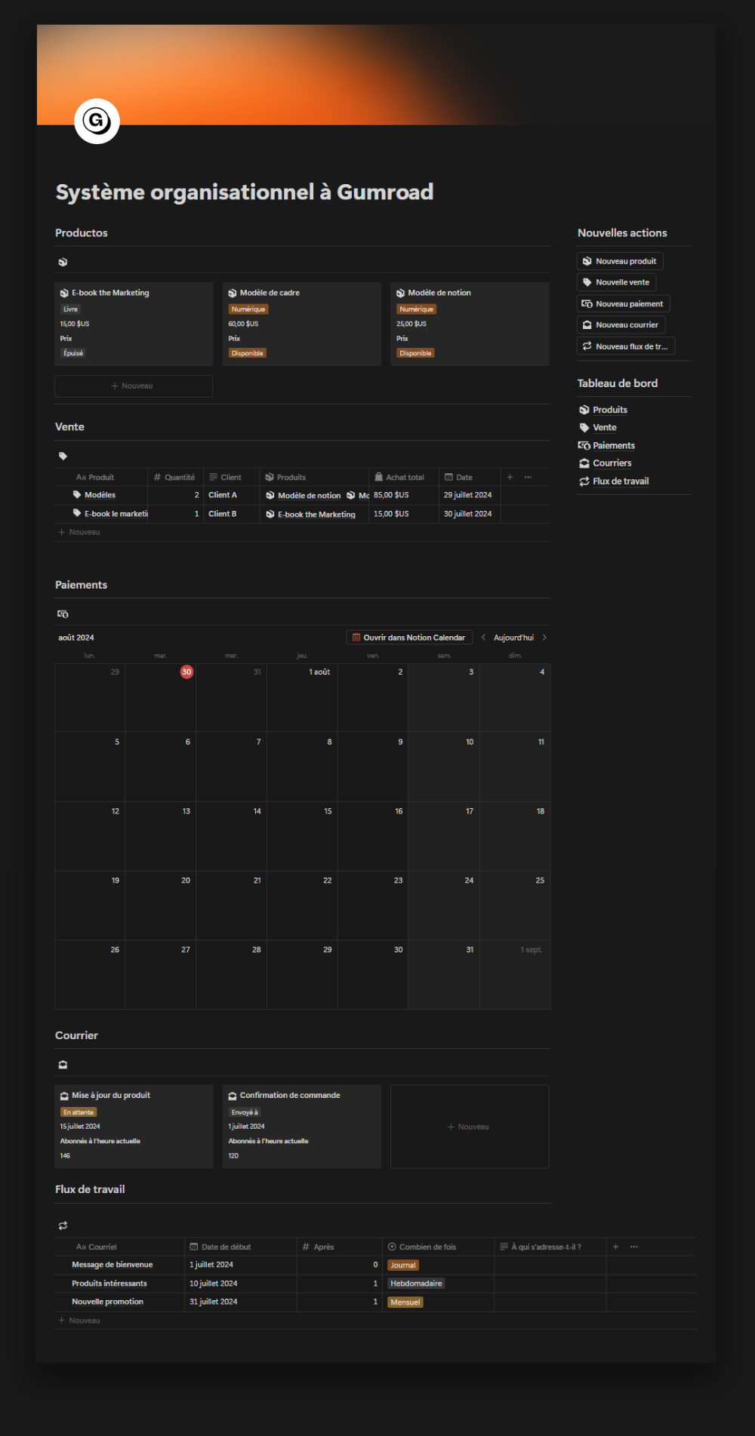Click the Disponible tag on Modèle de cadre card
Image resolution: width=755 pixels, height=1436 pixels.
[x=248, y=353]
